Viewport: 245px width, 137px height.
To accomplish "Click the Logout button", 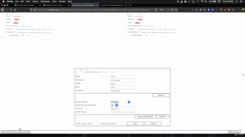I will [153, 123].
